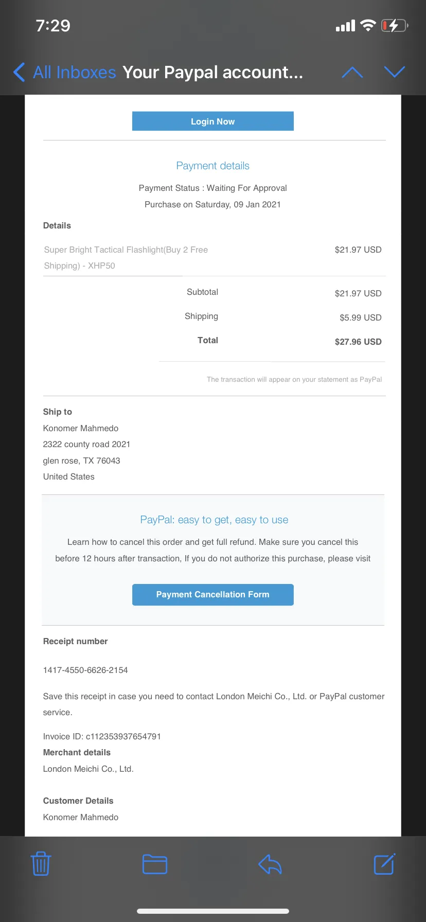Tap the reply arrow icon
Screen dimensions: 426x922
tap(270, 864)
